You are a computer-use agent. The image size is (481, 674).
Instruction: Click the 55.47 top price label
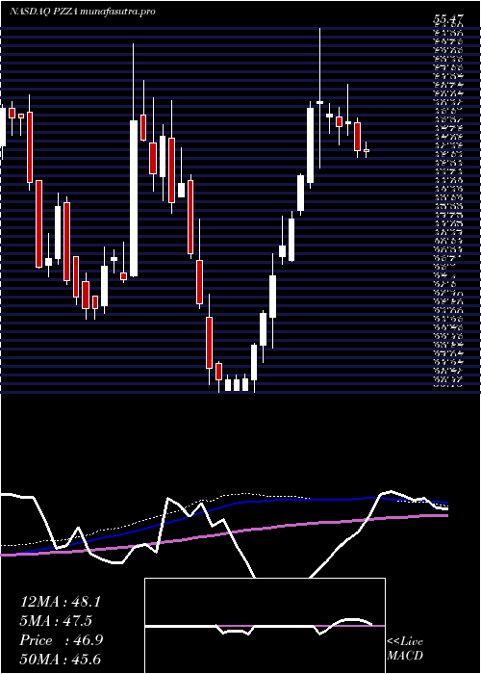tap(448, 19)
